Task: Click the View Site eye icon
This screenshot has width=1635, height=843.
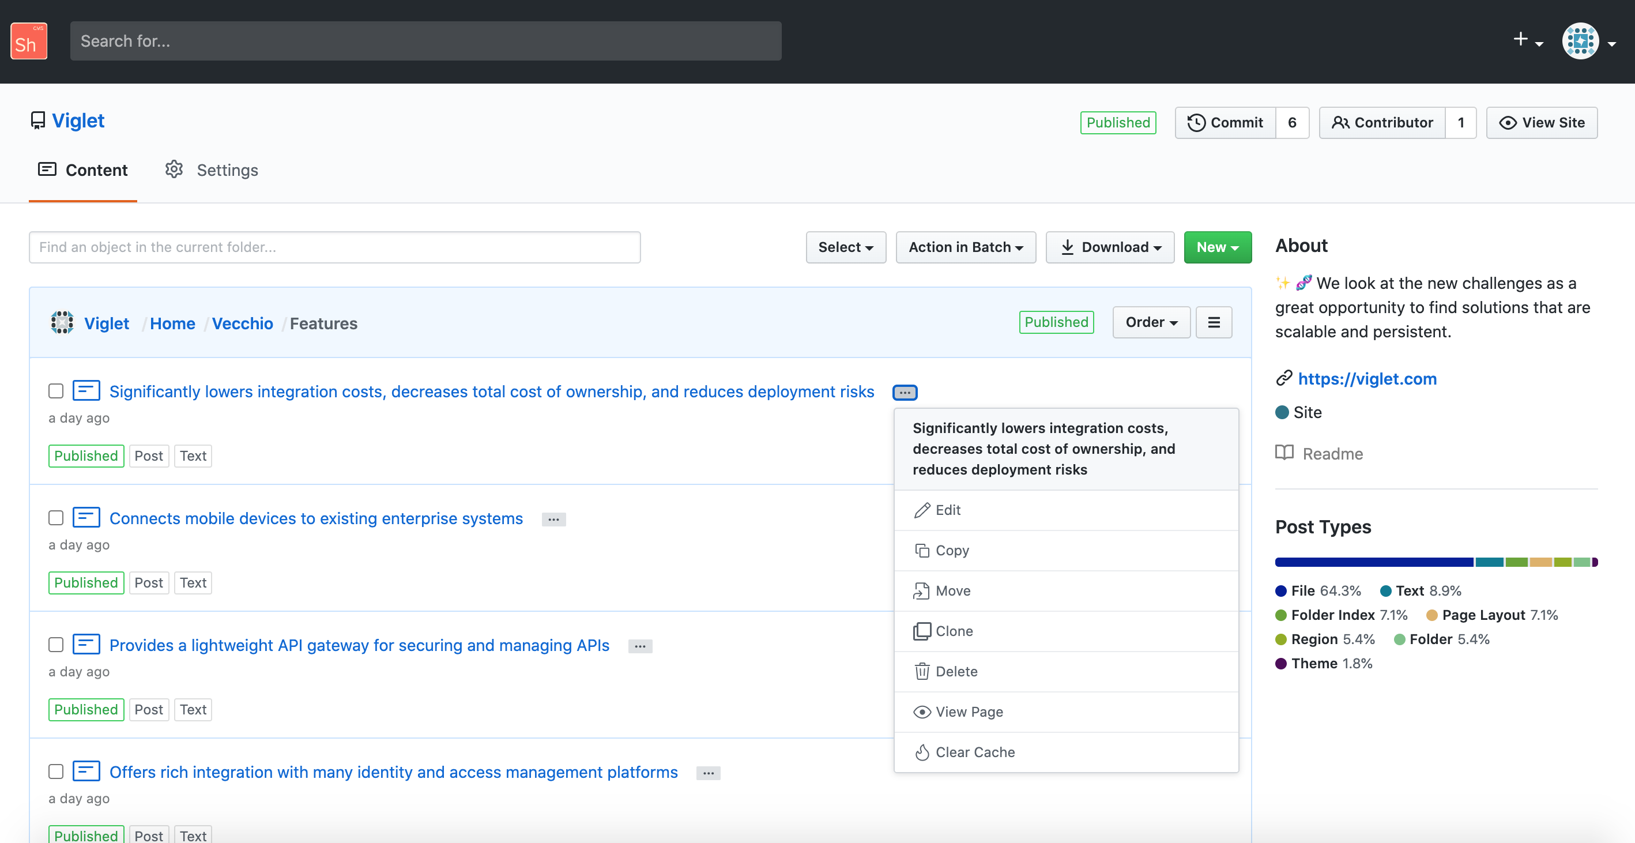Action: point(1508,122)
